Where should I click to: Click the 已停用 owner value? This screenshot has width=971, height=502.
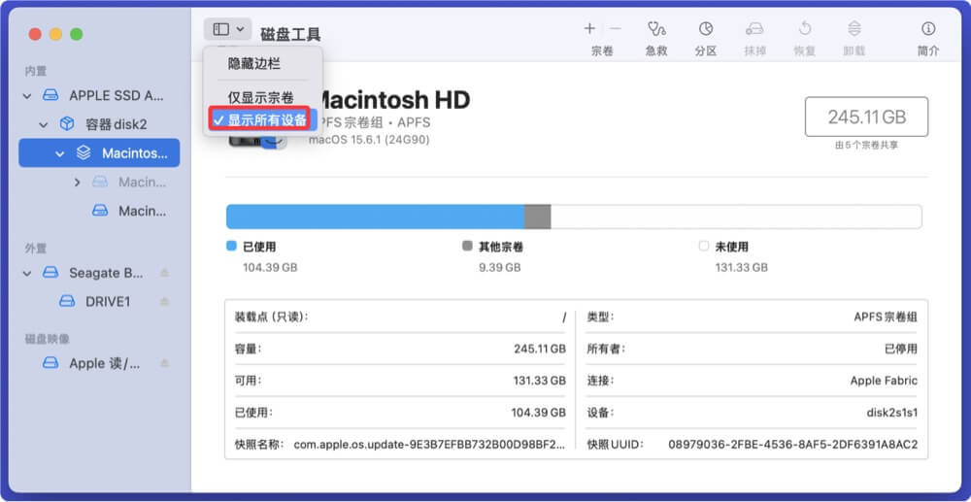pos(900,349)
